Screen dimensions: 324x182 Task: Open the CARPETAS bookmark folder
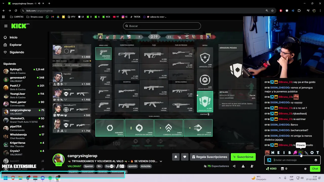[x=16, y=17]
